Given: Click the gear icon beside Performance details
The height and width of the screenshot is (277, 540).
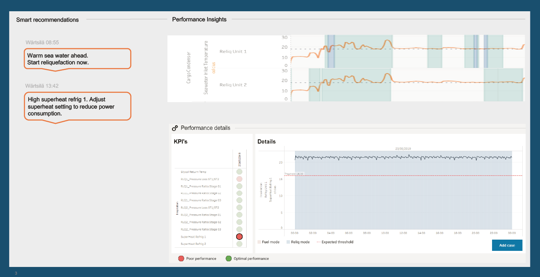Looking at the screenshot, I should point(175,128).
